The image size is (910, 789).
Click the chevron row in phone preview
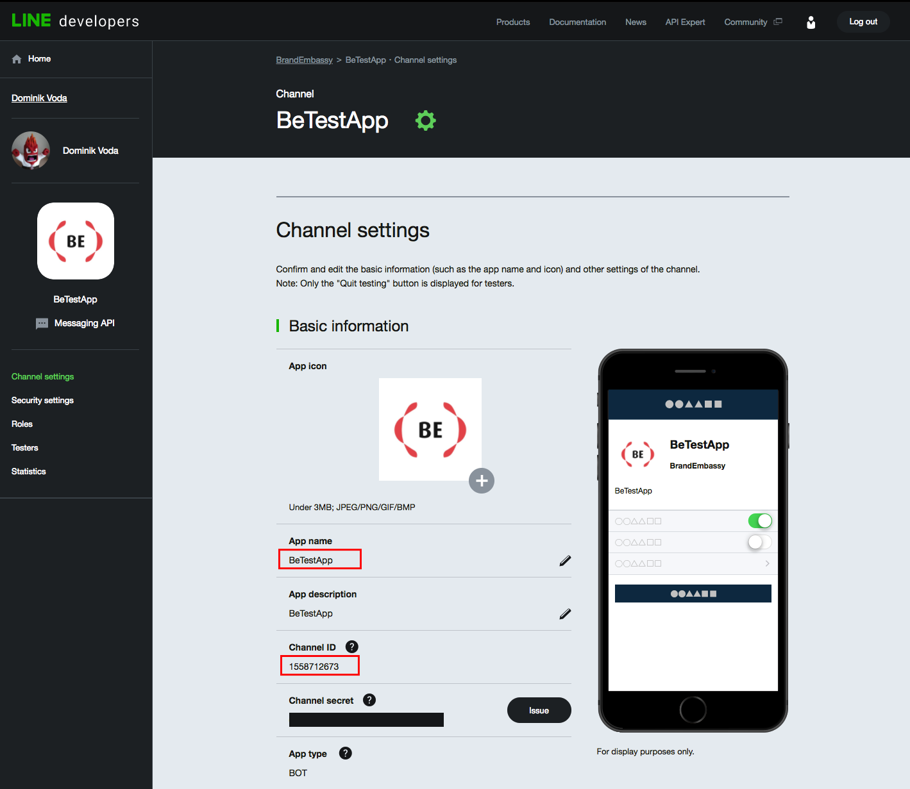click(693, 563)
